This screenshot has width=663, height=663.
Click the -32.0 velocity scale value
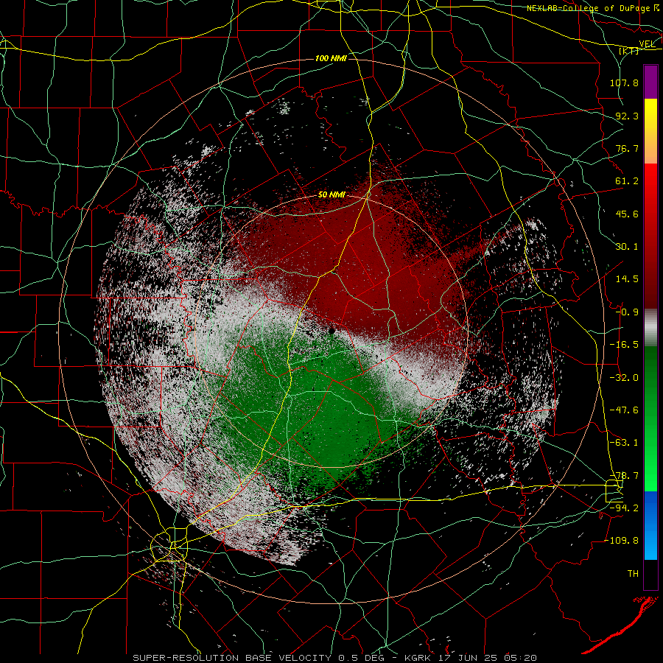(624, 378)
